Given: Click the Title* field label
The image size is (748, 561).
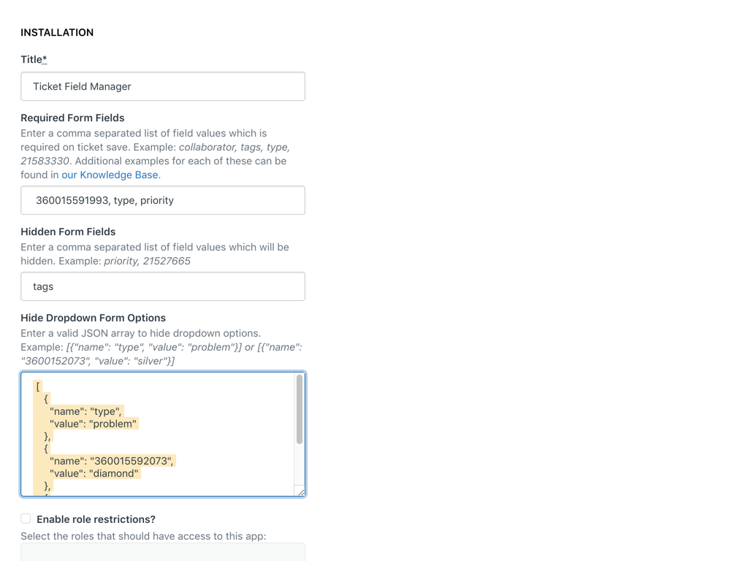Looking at the screenshot, I should click(33, 59).
